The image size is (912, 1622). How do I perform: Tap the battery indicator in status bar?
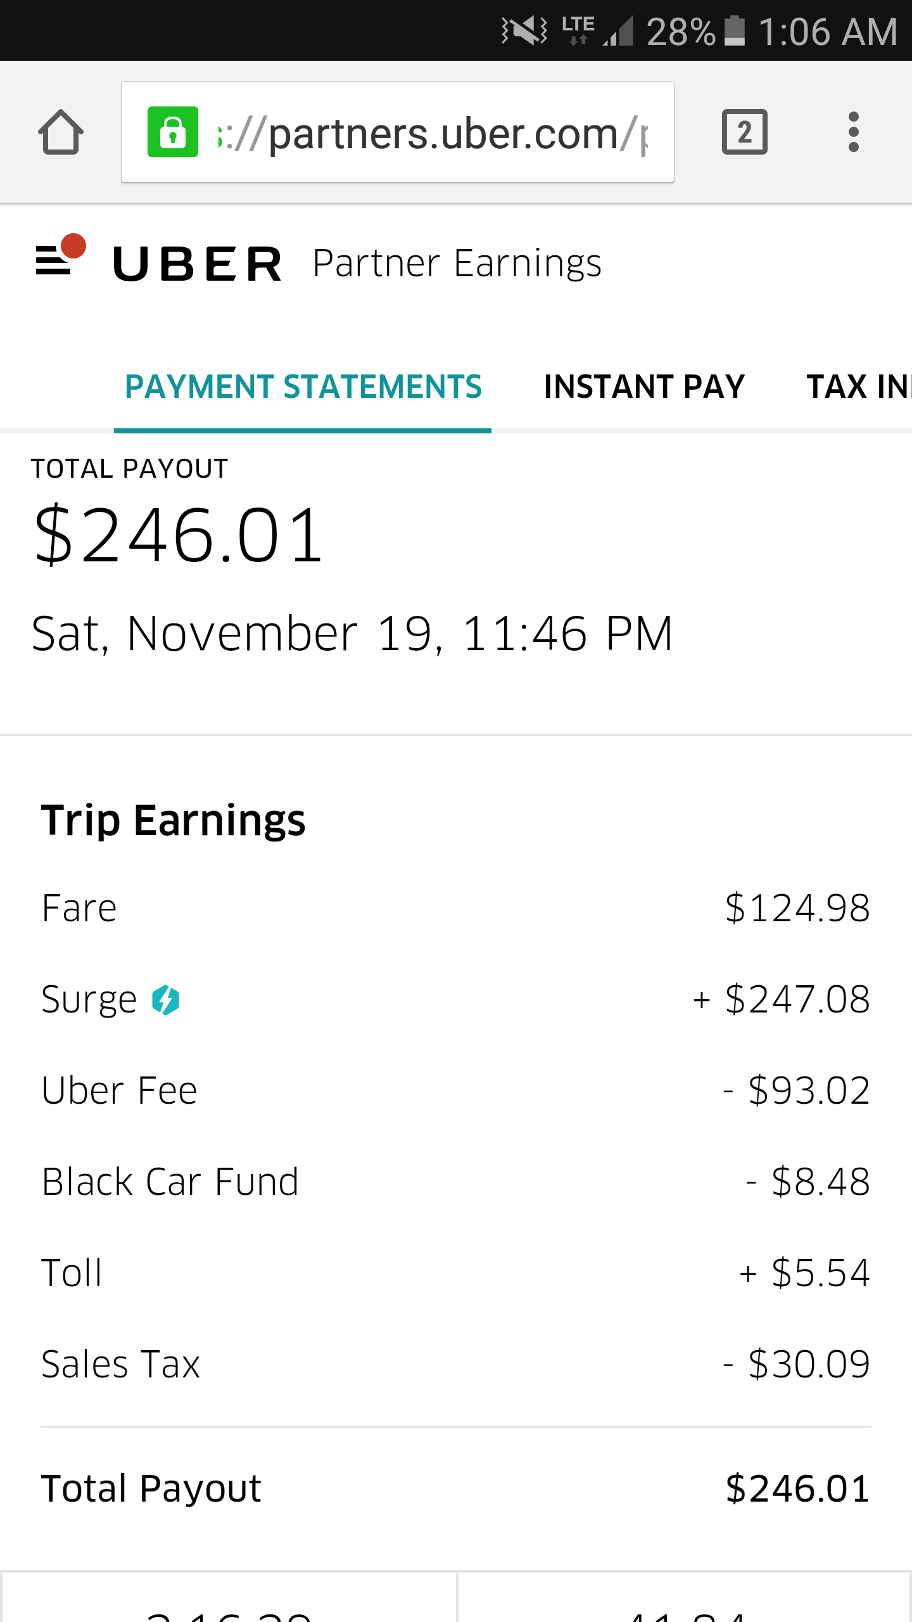coord(734,30)
